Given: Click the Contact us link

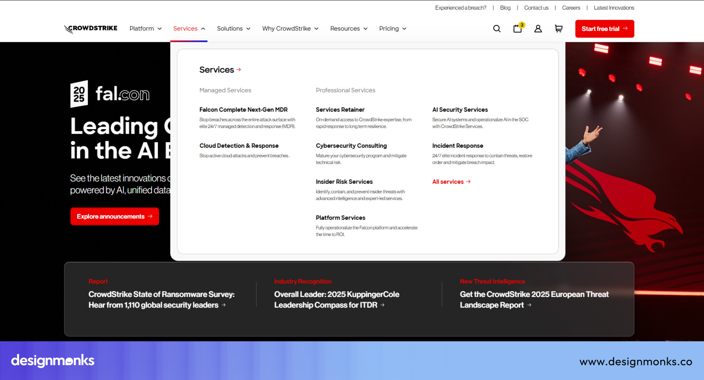Looking at the screenshot, I should 536,7.
